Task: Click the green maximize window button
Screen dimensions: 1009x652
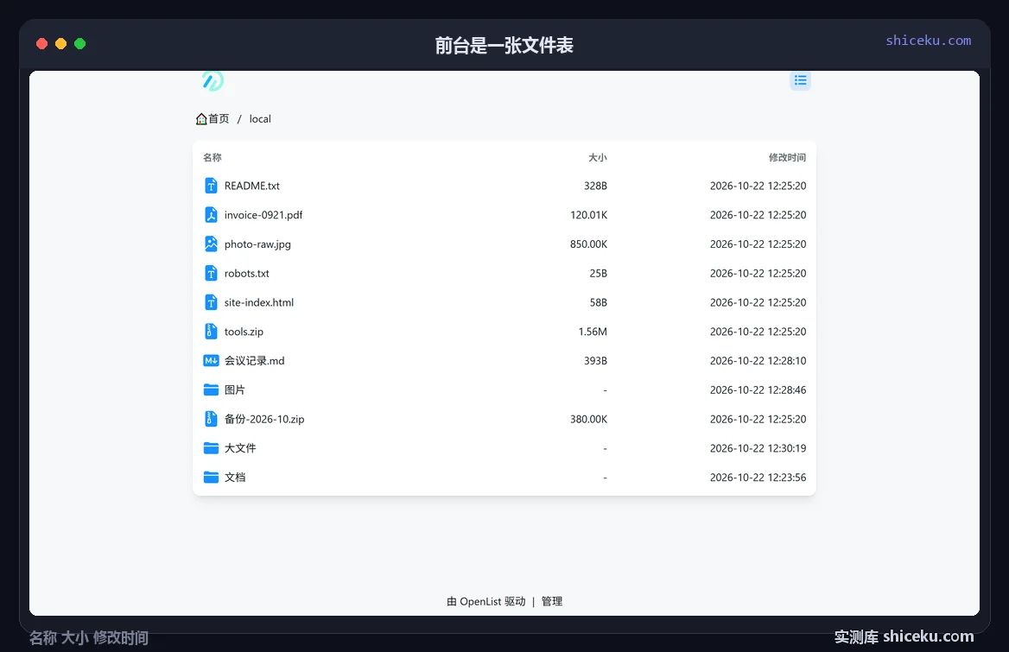Action: click(x=79, y=44)
